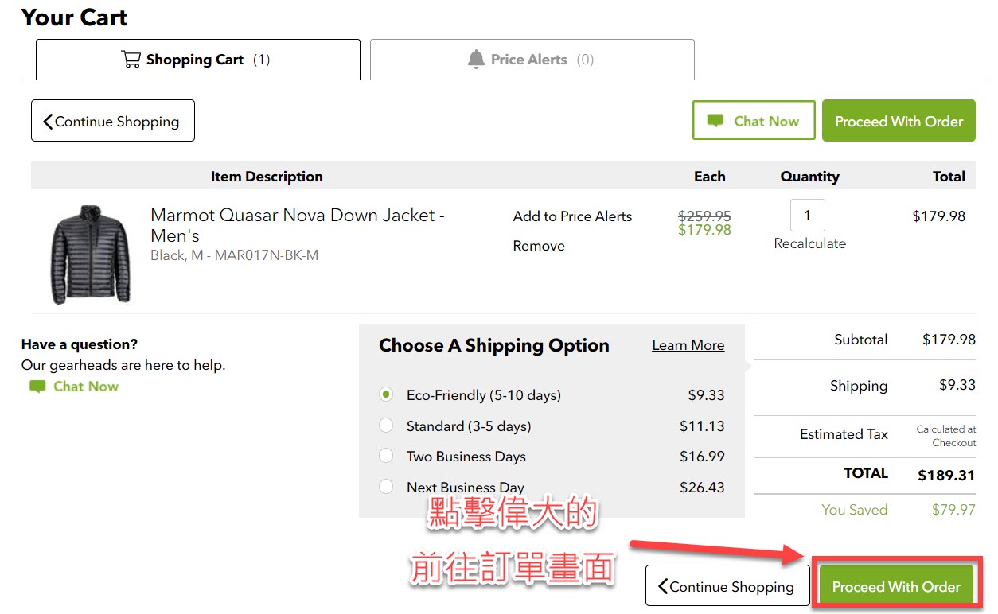Click the chat bubble icon in the Chat Now button

(x=715, y=121)
